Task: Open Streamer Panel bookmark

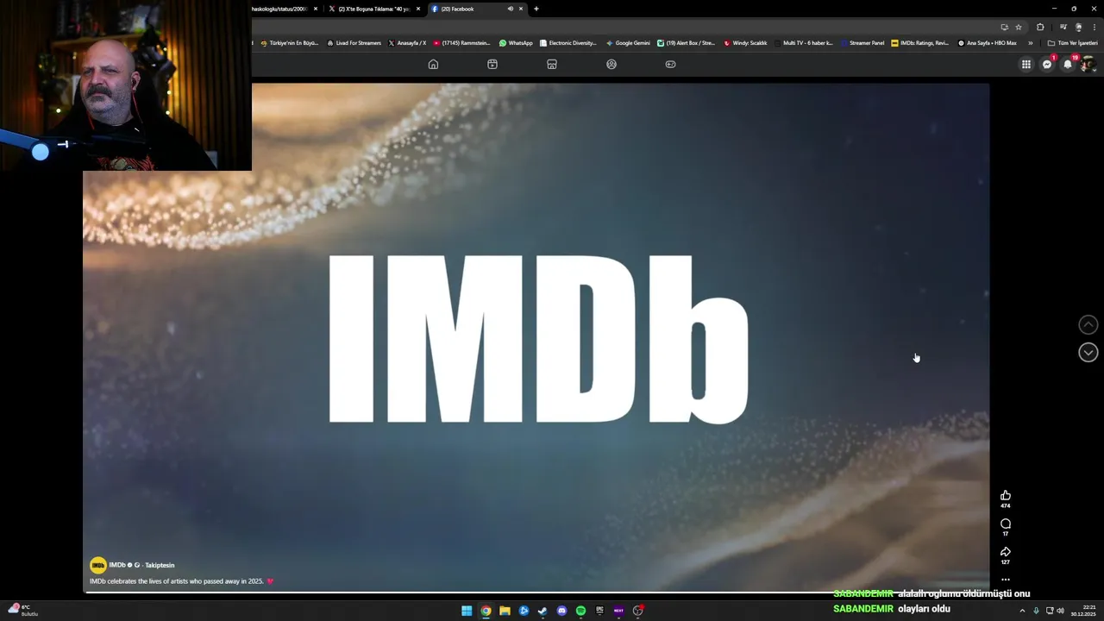Action: click(x=862, y=42)
